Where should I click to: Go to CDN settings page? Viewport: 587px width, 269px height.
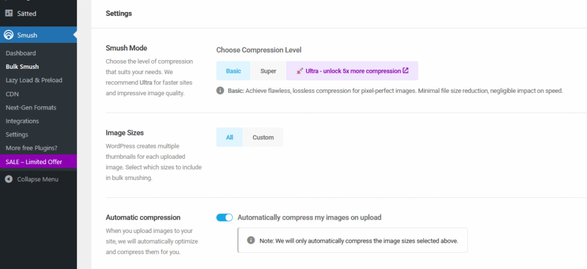pyautogui.click(x=12, y=93)
